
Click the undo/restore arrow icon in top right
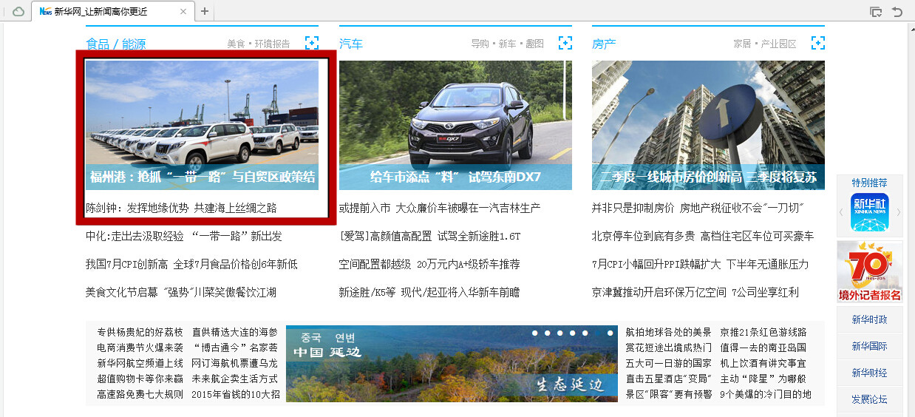pos(897,12)
